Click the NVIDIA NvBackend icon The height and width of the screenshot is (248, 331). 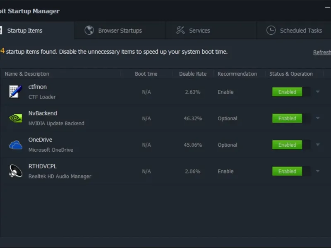[x=15, y=118]
